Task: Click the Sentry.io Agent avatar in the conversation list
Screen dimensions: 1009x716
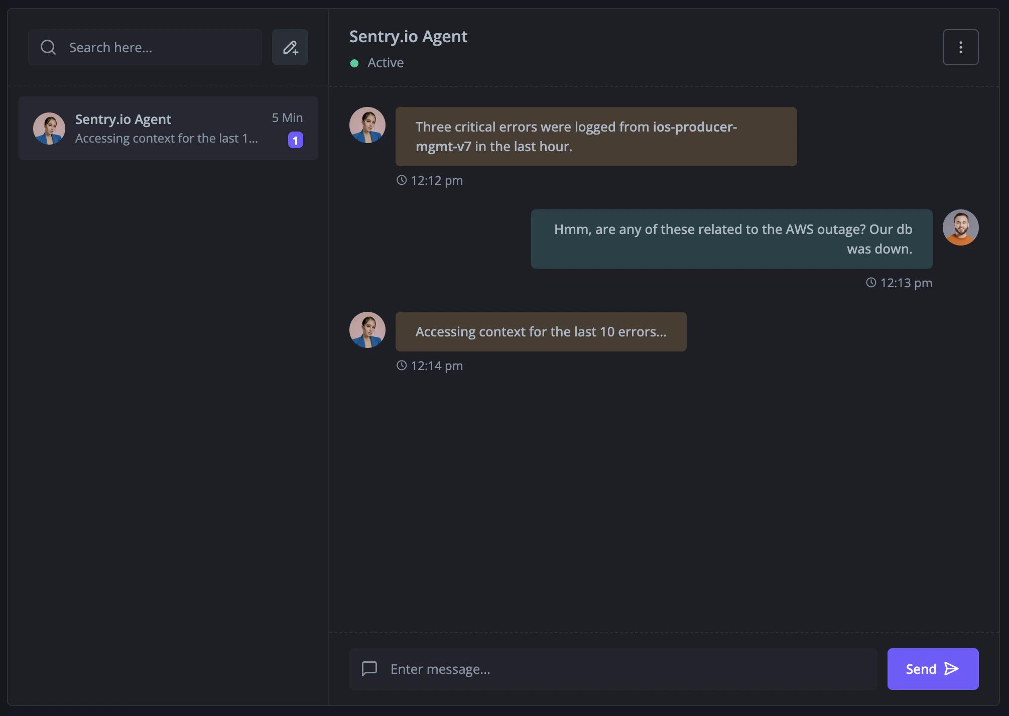Action: point(49,128)
